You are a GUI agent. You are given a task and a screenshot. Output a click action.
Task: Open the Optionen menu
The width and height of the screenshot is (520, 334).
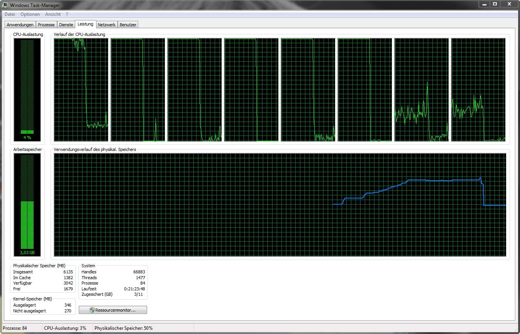(30, 14)
